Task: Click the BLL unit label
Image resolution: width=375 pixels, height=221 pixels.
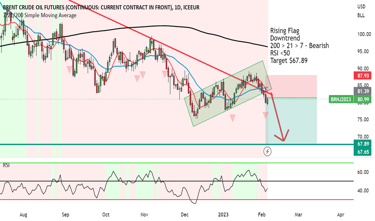Action: (361, 15)
